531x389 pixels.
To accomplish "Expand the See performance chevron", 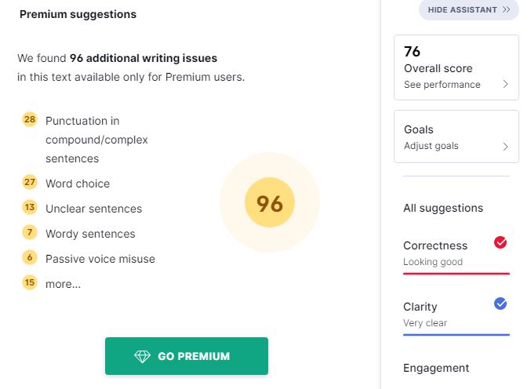I will pyautogui.click(x=505, y=84).
